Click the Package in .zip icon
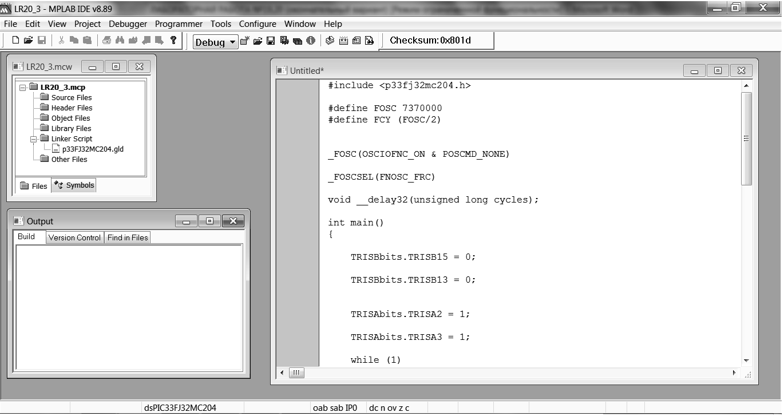The width and height of the screenshot is (784, 416). pyautogui.click(x=297, y=41)
